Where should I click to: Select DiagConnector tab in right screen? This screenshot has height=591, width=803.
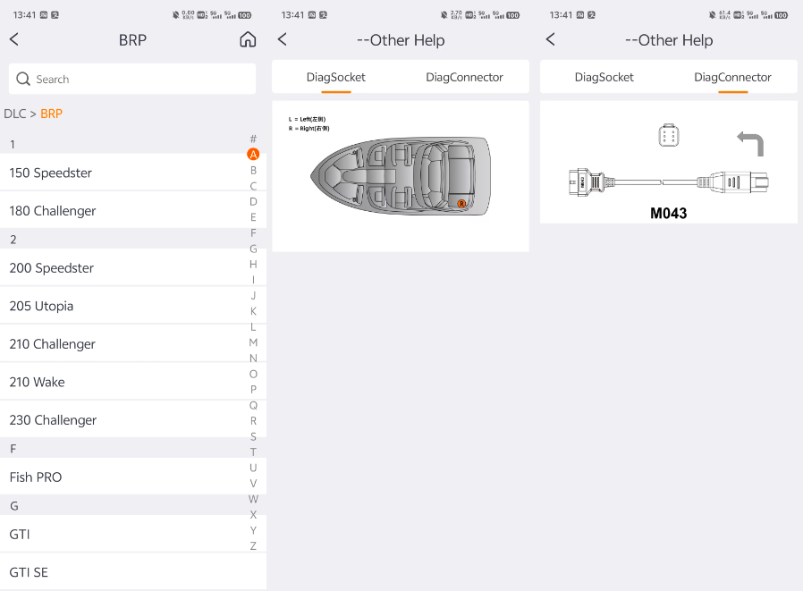coord(733,77)
